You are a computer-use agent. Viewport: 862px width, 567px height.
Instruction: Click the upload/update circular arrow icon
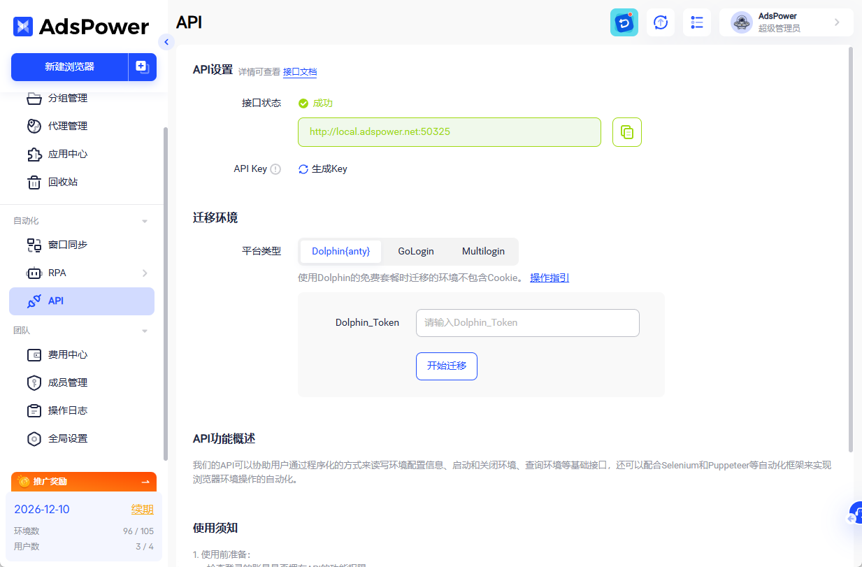[x=661, y=22]
